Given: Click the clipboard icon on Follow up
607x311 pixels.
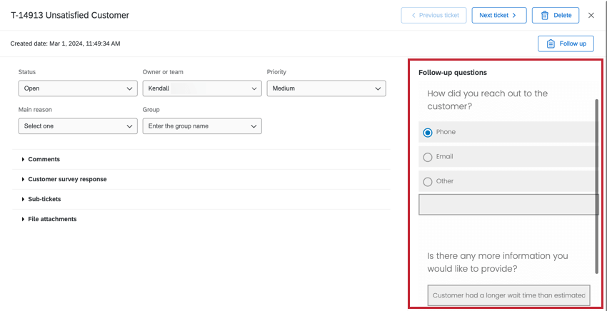Looking at the screenshot, I should pos(551,44).
